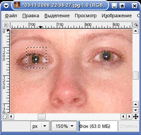Open the Изображение menu
141x135 pixels.
point(117,16)
